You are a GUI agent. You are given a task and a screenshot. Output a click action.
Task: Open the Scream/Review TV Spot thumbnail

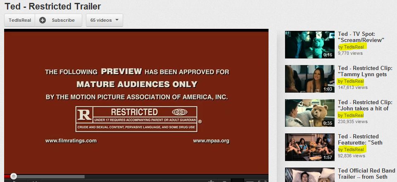tap(310, 45)
